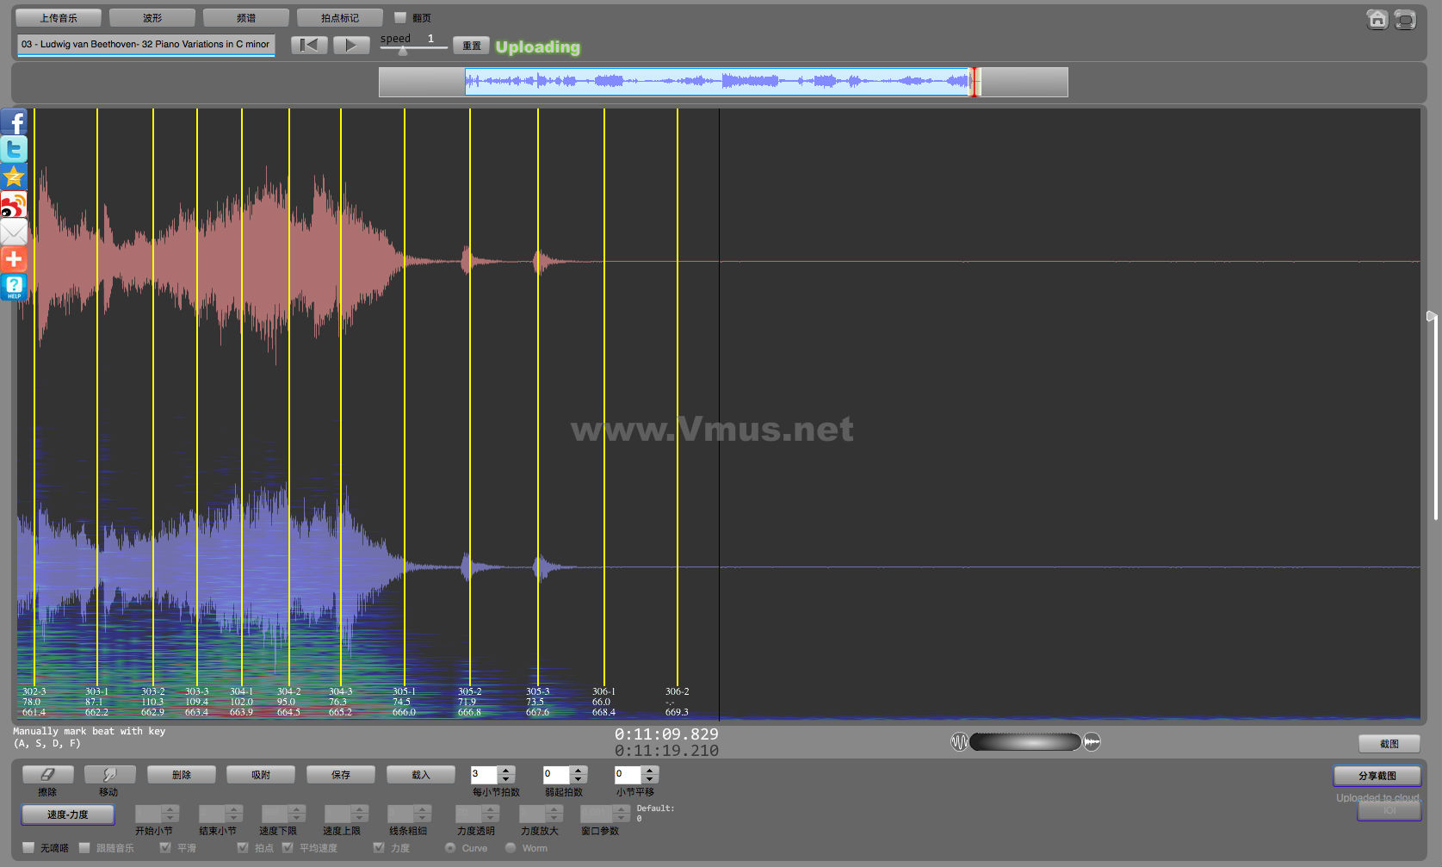Click the star favorites share icon
This screenshot has height=867, width=1442.
tap(14, 177)
